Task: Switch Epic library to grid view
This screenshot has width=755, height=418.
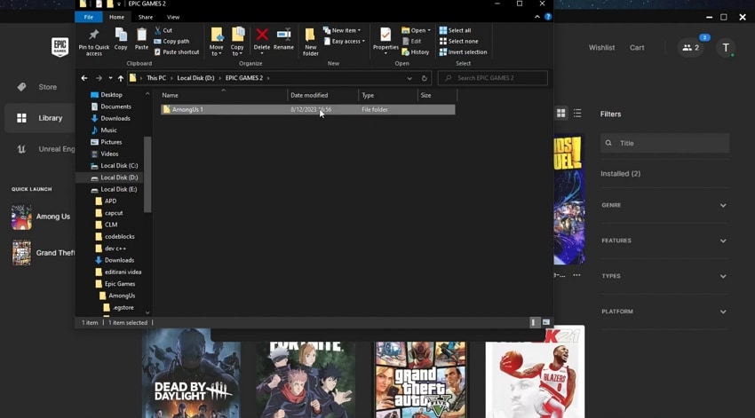Action: tap(561, 113)
